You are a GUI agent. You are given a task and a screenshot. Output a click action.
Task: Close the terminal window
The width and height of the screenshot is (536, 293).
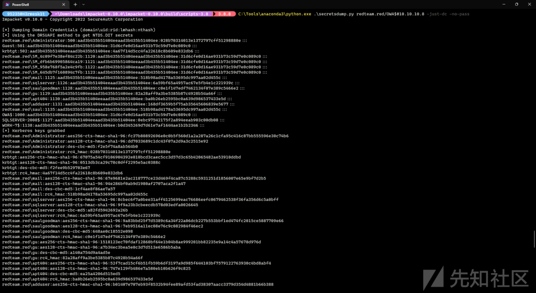530,4
